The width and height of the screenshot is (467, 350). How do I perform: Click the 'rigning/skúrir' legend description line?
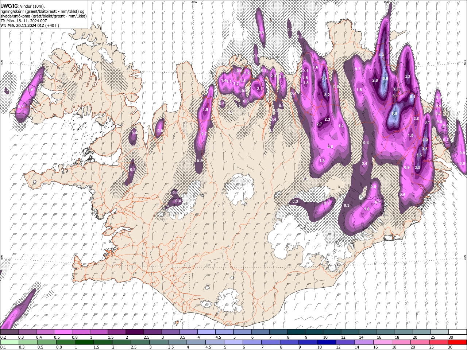[42, 11]
